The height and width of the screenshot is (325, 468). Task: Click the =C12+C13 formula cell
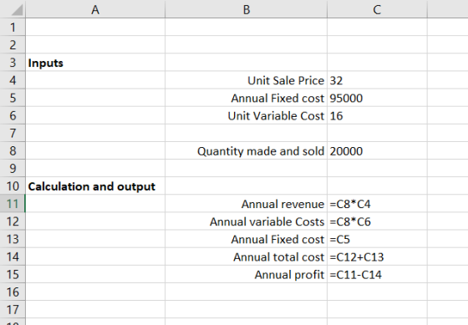click(x=377, y=256)
